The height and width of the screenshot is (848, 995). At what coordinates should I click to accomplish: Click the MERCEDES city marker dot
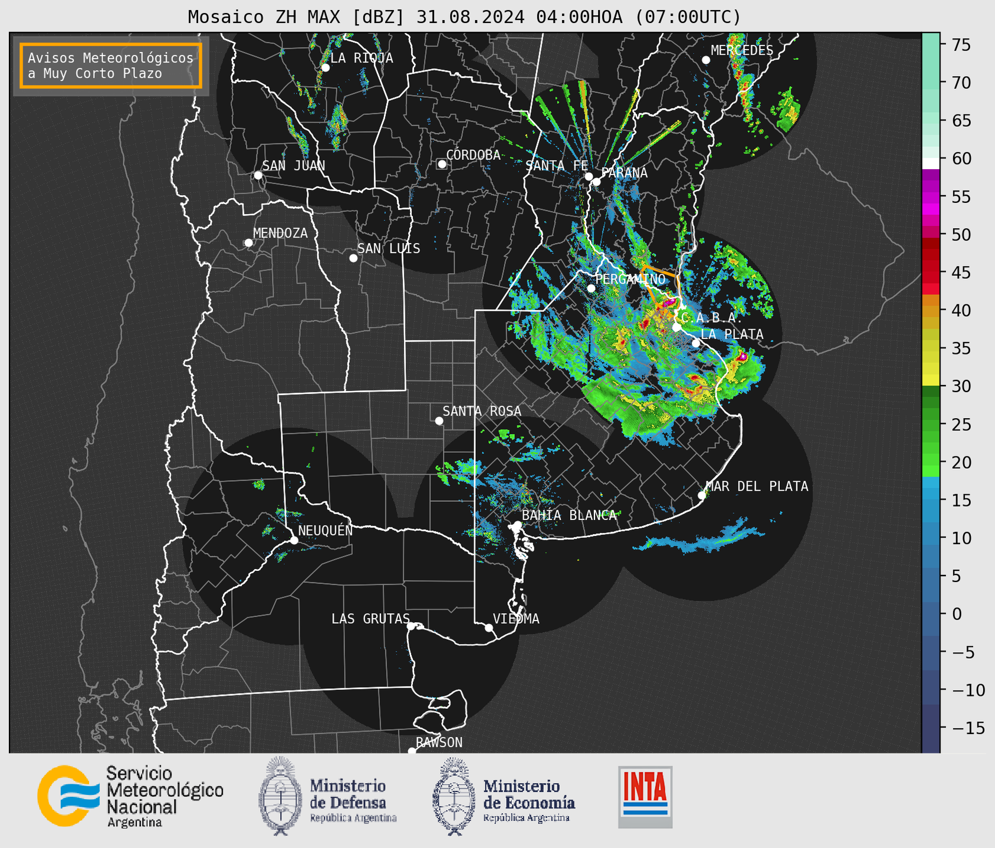tap(706, 60)
